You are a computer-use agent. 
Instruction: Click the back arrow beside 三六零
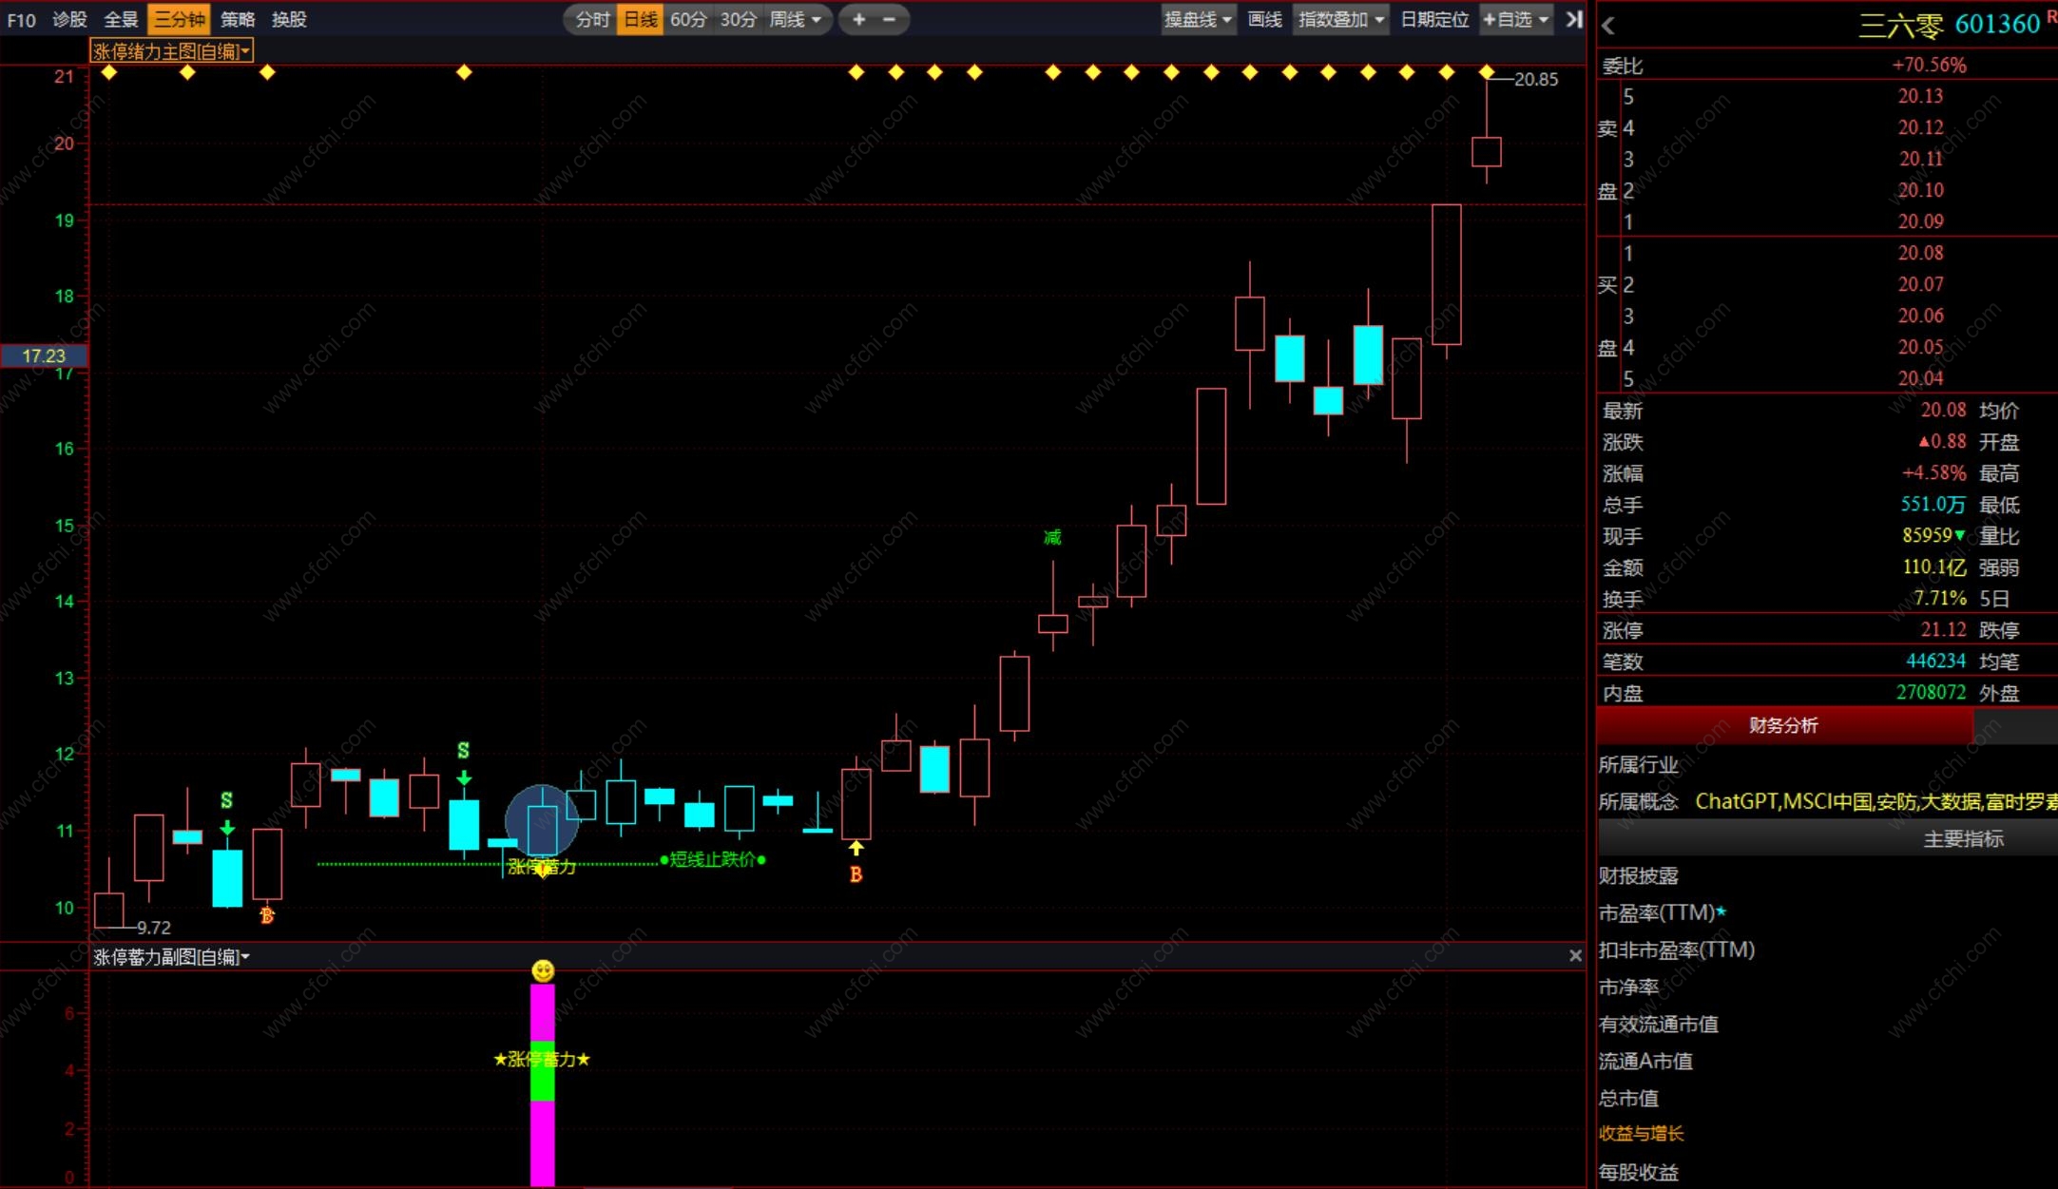point(1608,27)
